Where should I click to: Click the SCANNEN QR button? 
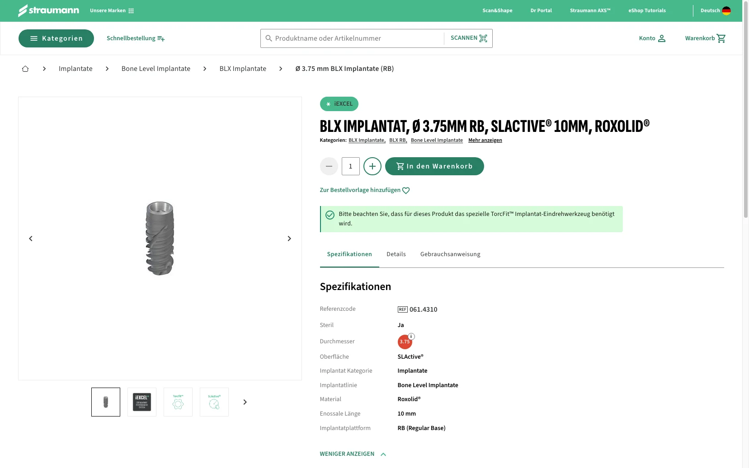469,38
